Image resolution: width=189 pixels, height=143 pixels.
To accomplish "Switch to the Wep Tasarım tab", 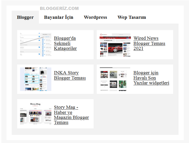I will pyautogui.click(x=132, y=17).
